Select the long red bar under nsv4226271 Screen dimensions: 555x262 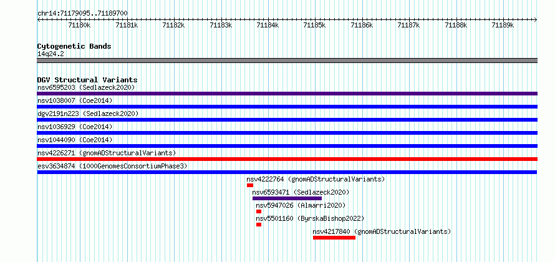click(x=287, y=159)
